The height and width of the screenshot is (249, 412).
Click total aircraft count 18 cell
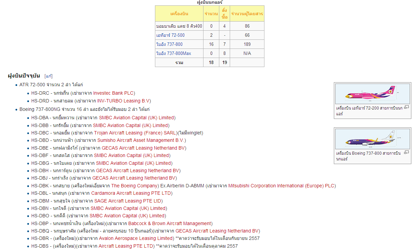211,62
